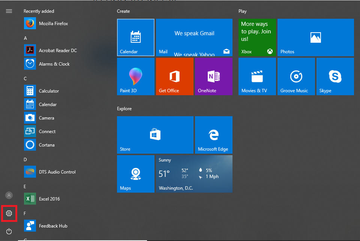Open the Store tile
The image size is (360, 241).
(155, 135)
